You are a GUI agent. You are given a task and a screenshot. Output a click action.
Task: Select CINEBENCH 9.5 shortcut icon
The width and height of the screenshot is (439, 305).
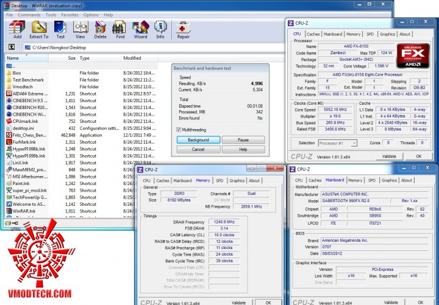(x=9, y=100)
